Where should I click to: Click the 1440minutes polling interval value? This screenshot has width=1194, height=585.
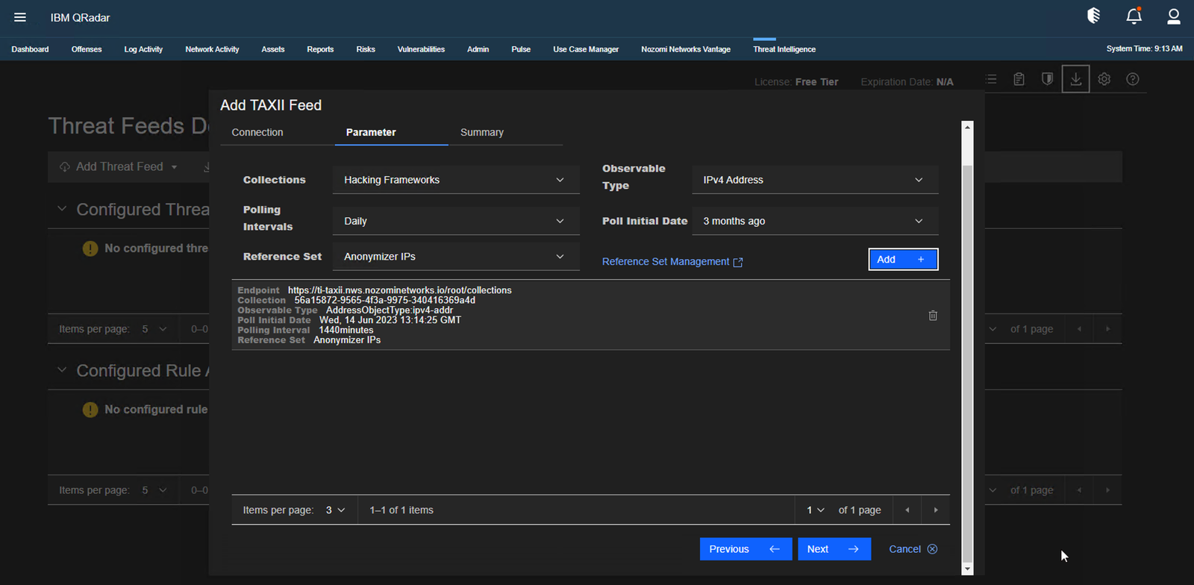pos(346,330)
